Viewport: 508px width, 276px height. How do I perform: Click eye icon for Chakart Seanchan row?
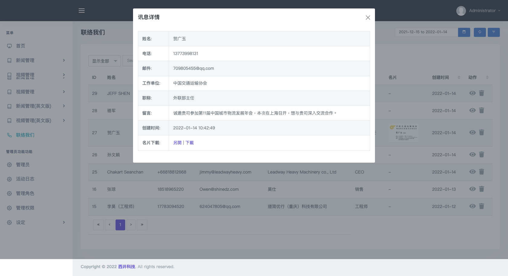tap(472, 172)
